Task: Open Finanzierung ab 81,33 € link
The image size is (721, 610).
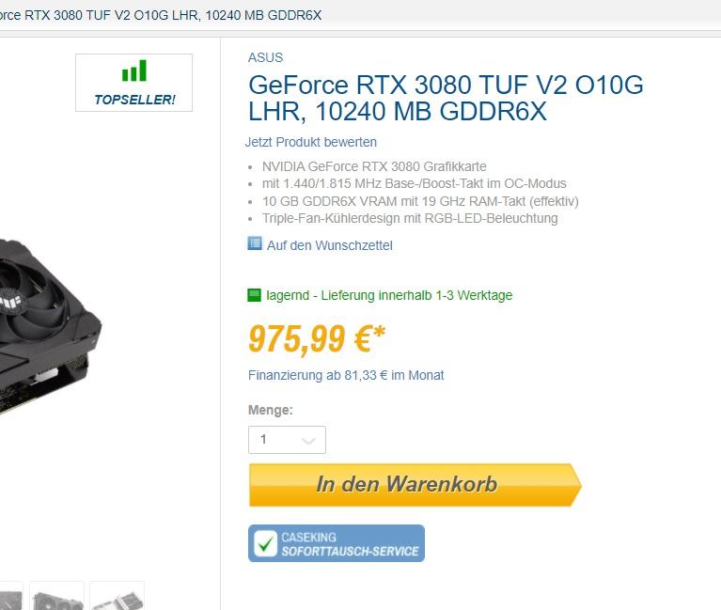Action: tap(346, 375)
